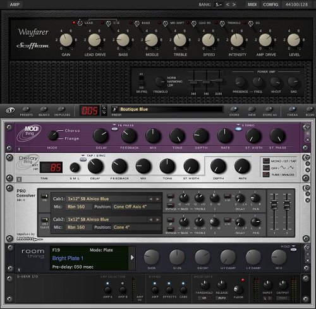
Task: Click the ECON mode button
Action: (310, 109)
